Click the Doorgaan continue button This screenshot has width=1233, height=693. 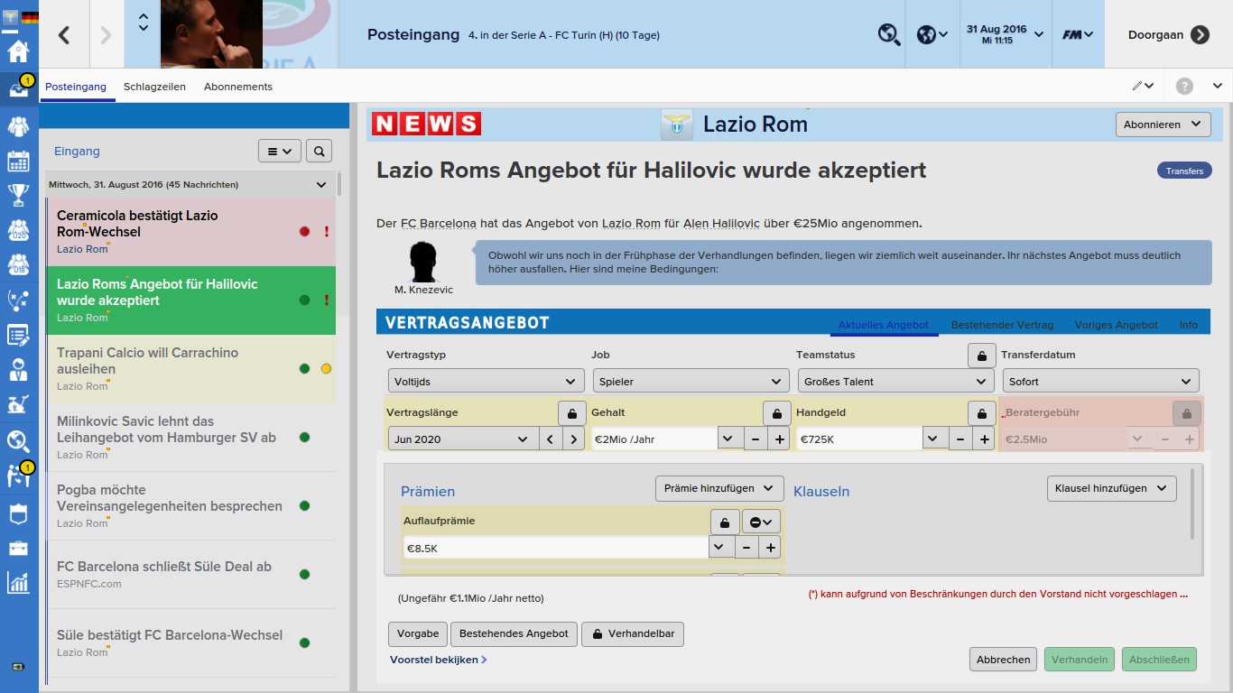(1168, 34)
